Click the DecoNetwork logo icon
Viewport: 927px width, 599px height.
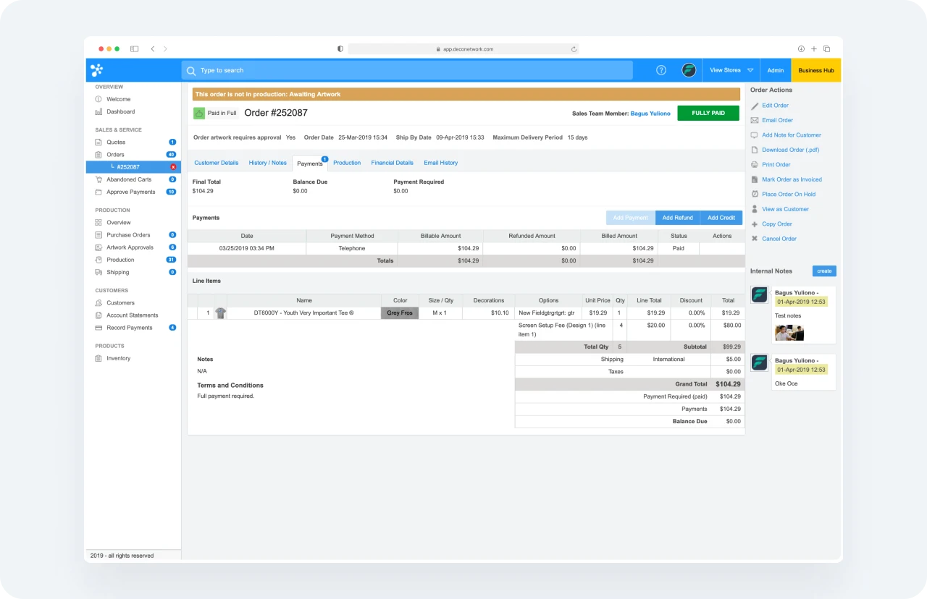pos(97,70)
